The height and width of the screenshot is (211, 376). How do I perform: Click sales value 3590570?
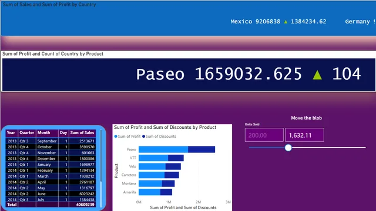click(x=87, y=147)
